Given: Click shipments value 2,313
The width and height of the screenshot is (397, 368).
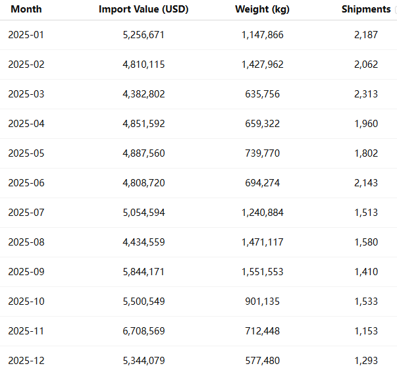Looking at the screenshot, I should coord(365,94).
